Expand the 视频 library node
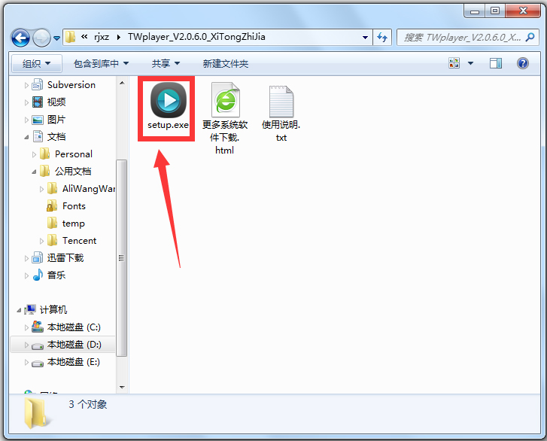547x441 pixels. point(26,102)
